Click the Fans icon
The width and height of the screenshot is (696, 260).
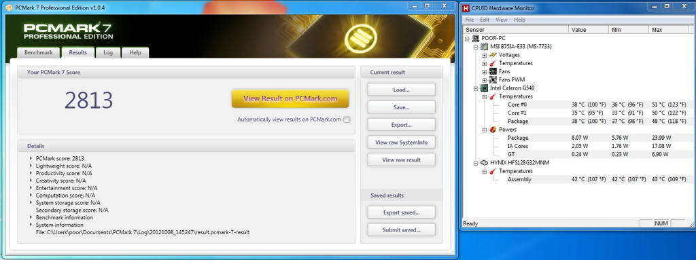(x=493, y=71)
